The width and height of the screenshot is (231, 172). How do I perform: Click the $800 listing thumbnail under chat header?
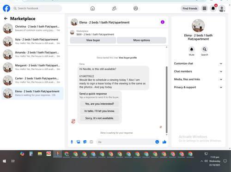point(72,32)
